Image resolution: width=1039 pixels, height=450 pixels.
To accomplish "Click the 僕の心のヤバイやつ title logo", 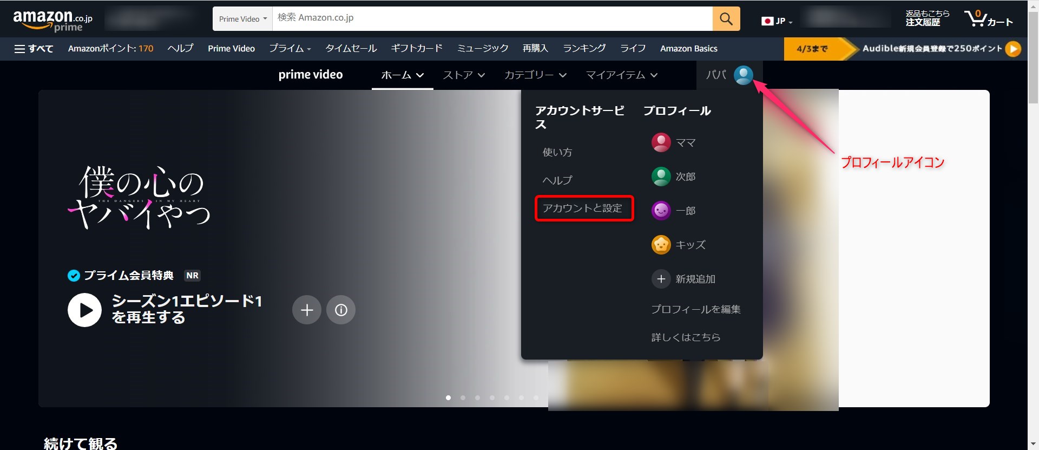I will 140,197.
